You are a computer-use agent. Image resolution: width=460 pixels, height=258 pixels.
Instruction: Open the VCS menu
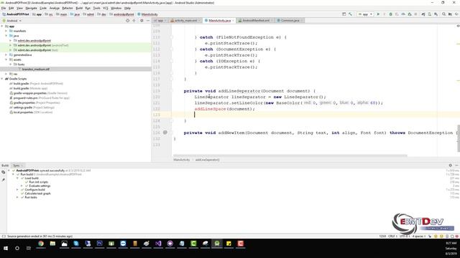106,8
